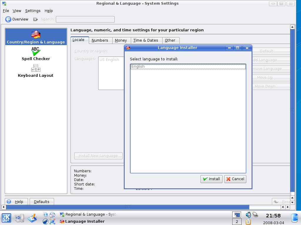Screen dimensions: 301x225
Task: Open the Spell Checker settings
Action: tap(36, 54)
